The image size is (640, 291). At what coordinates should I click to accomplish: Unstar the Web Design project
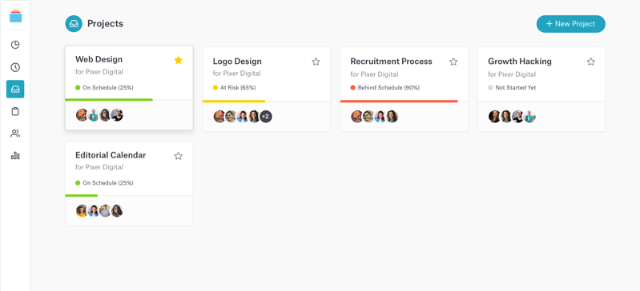(179, 60)
